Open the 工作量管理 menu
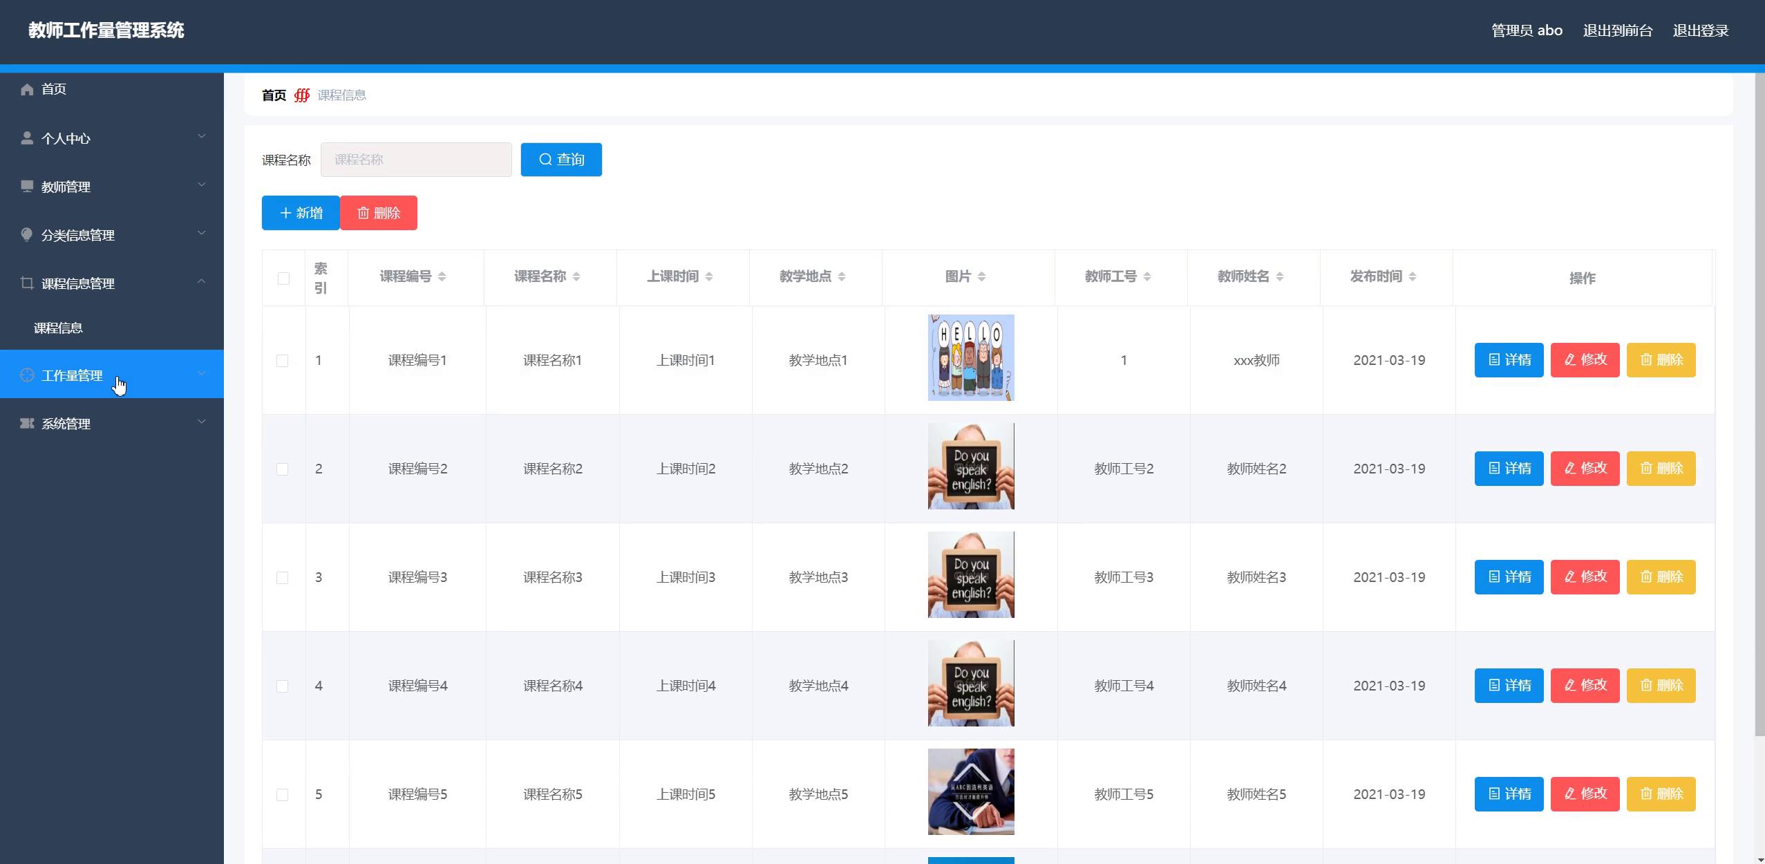Image resolution: width=1765 pixels, height=864 pixels. click(x=72, y=375)
